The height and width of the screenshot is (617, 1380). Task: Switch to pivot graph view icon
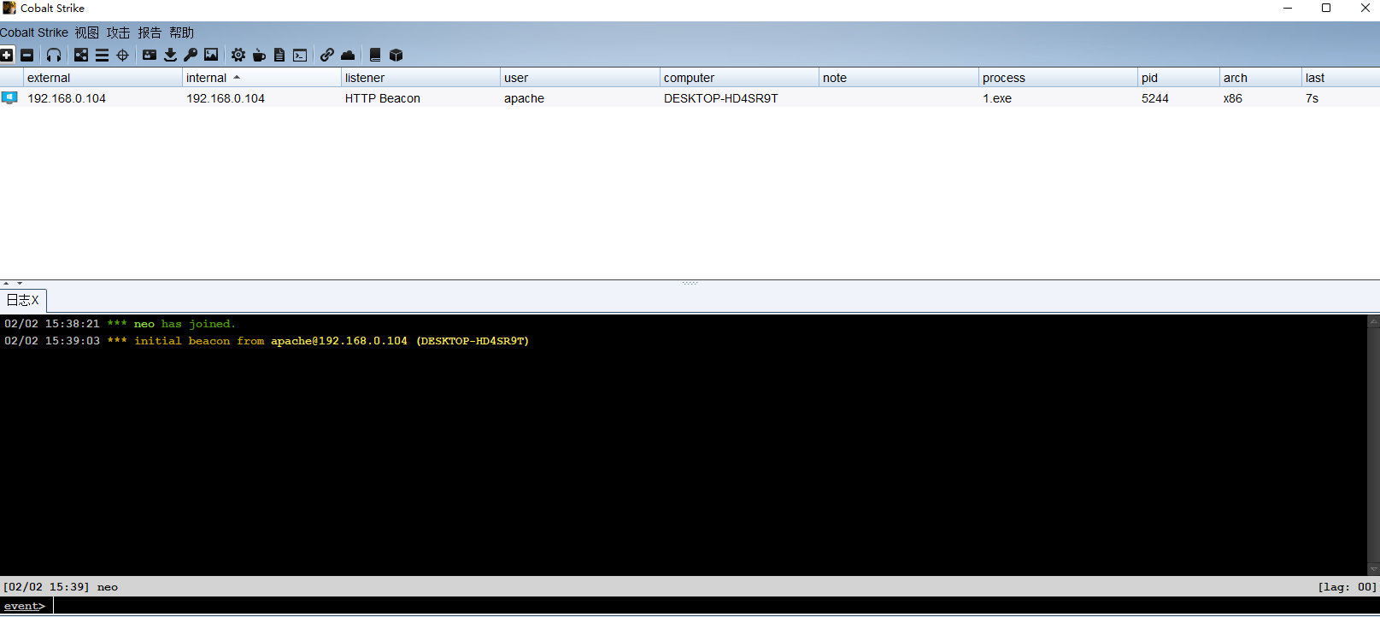[x=81, y=55]
